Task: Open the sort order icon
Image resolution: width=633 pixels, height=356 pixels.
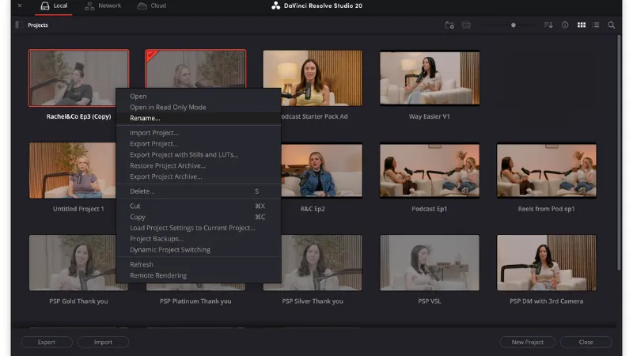Action: click(x=548, y=25)
